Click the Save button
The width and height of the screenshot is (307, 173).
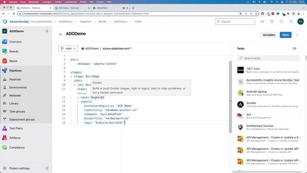point(285,35)
